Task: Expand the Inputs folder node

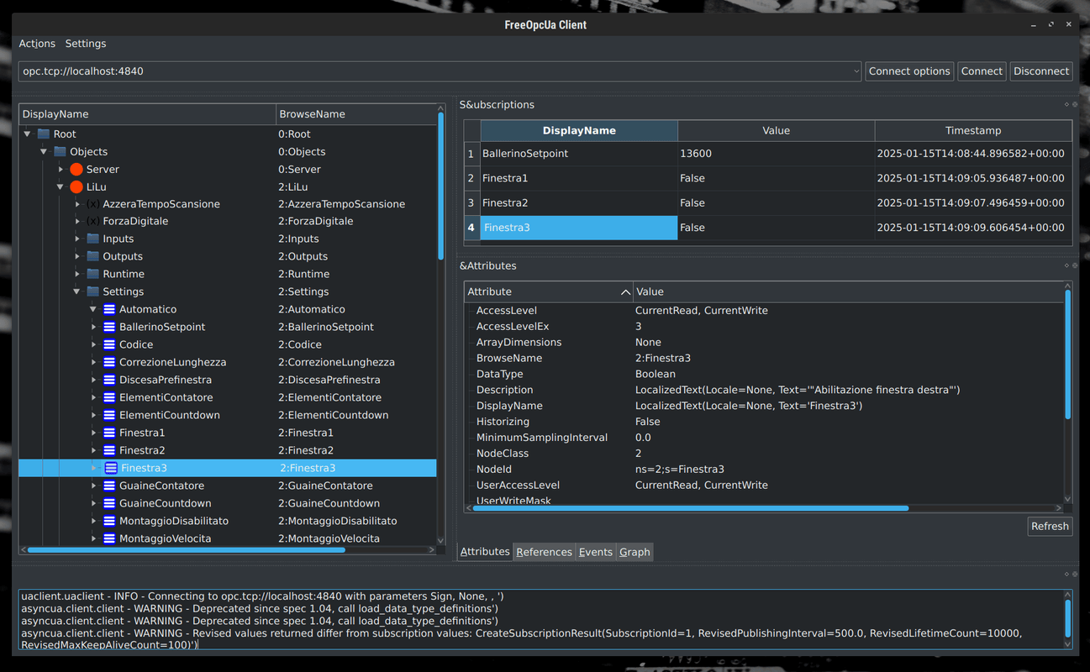Action: tap(77, 239)
